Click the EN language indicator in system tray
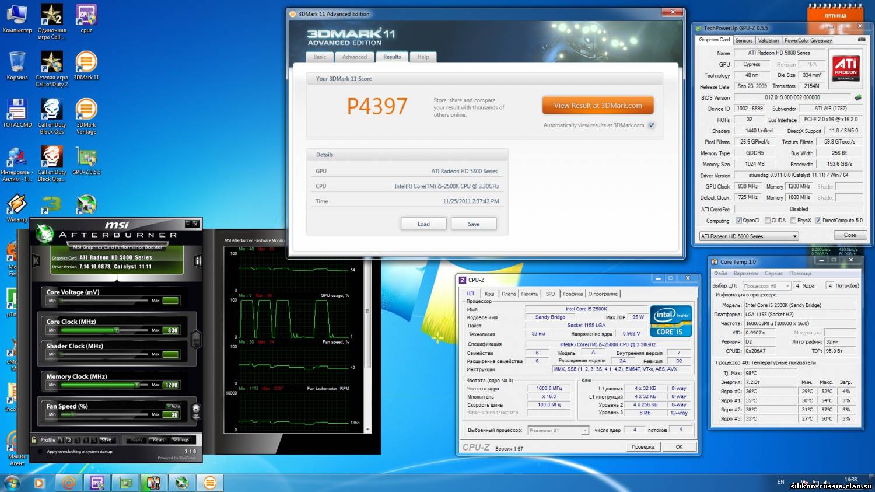The height and width of the screenshot is (492, 875). click(780, 481)
